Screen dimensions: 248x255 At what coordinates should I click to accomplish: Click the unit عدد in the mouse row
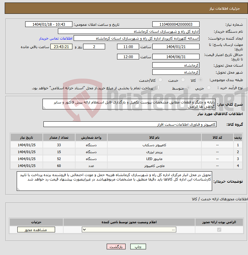pos(91,166)
